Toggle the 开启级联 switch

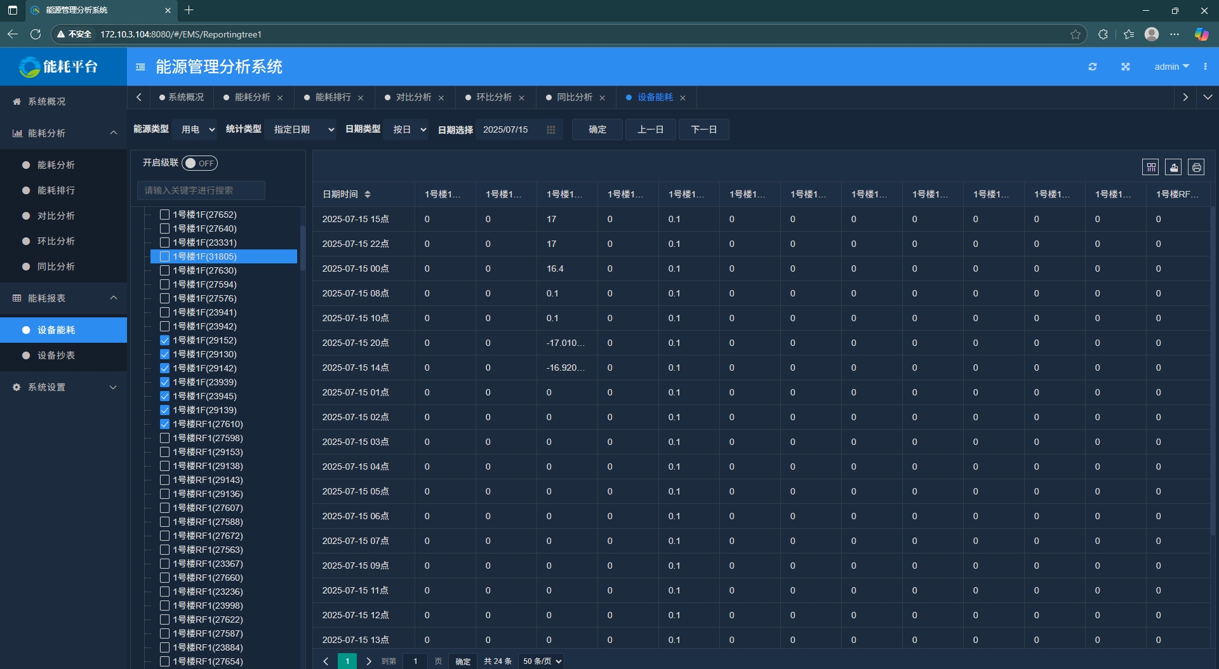click(x=199, y=163)
